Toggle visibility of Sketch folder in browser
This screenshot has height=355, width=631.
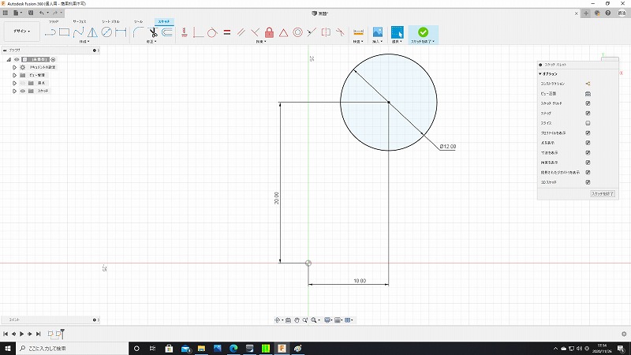click(22, 91)
